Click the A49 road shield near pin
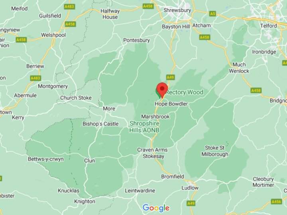The image size is (287, 215). [170, 77]
